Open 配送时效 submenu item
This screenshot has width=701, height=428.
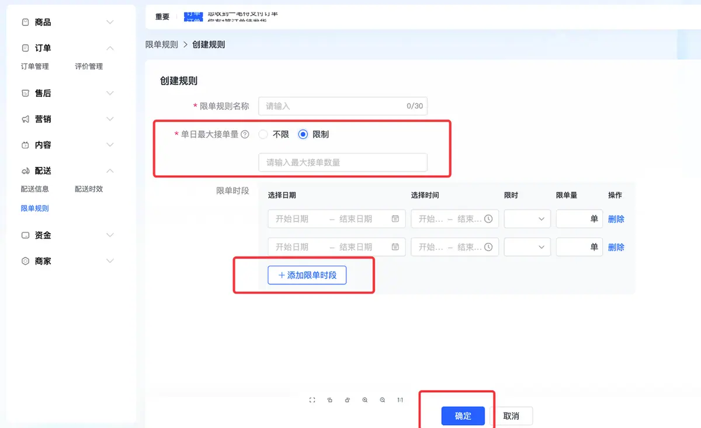coord(89,189)
